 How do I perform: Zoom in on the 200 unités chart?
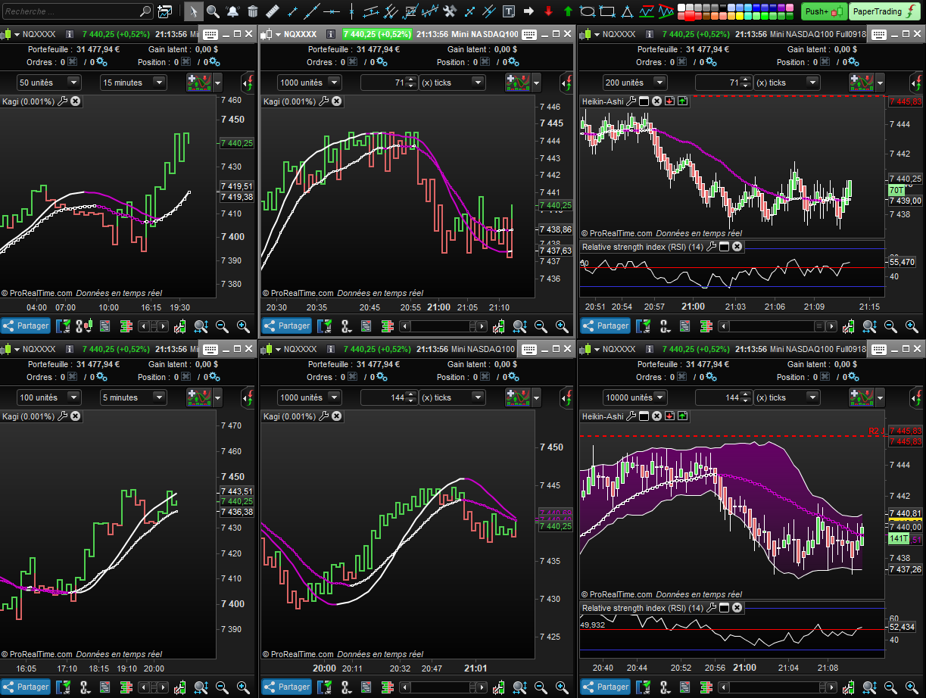point(912,326)
